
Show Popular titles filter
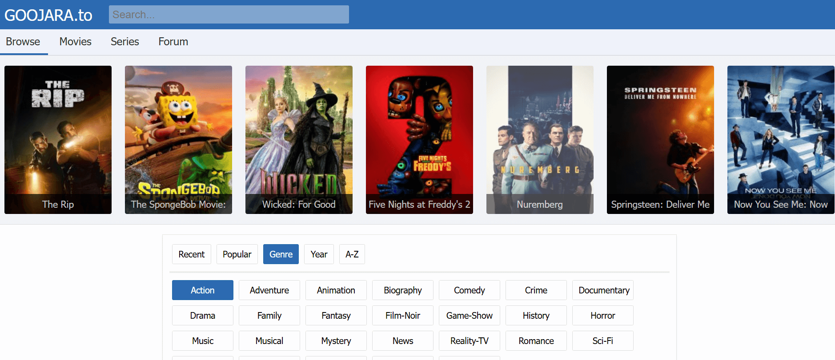237,254
